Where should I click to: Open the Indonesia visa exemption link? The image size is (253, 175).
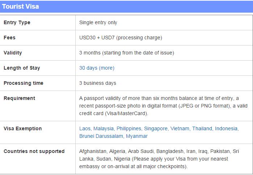(x=226, y=128)
